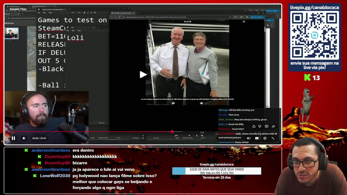The height and width of the screenshot is (195, 347).
Task: Click the DoomGuy89 name beside 'bizarro'
Action: pos(57,163)
